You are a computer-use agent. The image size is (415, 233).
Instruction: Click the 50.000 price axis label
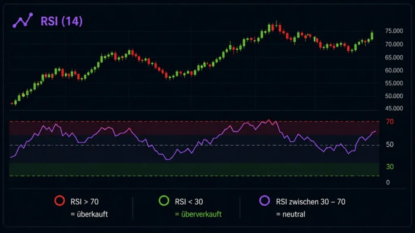coord(394,96)
